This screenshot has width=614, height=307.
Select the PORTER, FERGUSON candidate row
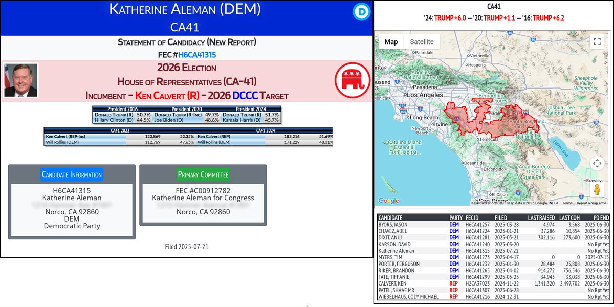coord(494,264)
